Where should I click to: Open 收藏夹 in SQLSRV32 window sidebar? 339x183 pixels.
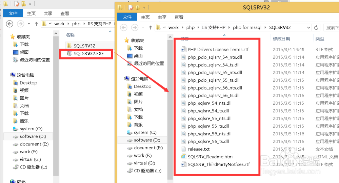click(138, 40)
